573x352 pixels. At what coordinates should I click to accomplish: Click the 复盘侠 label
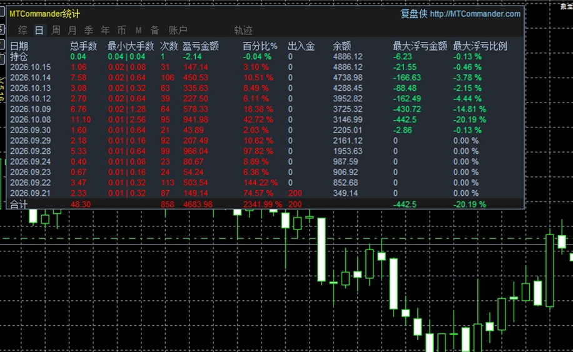414,14
